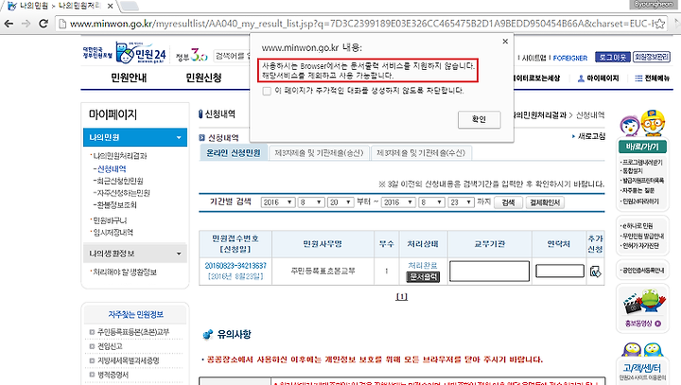Open the 홍보동영상 clapperboard thumbnail
Screen dimensions: 681x385
tap(643, 303)
